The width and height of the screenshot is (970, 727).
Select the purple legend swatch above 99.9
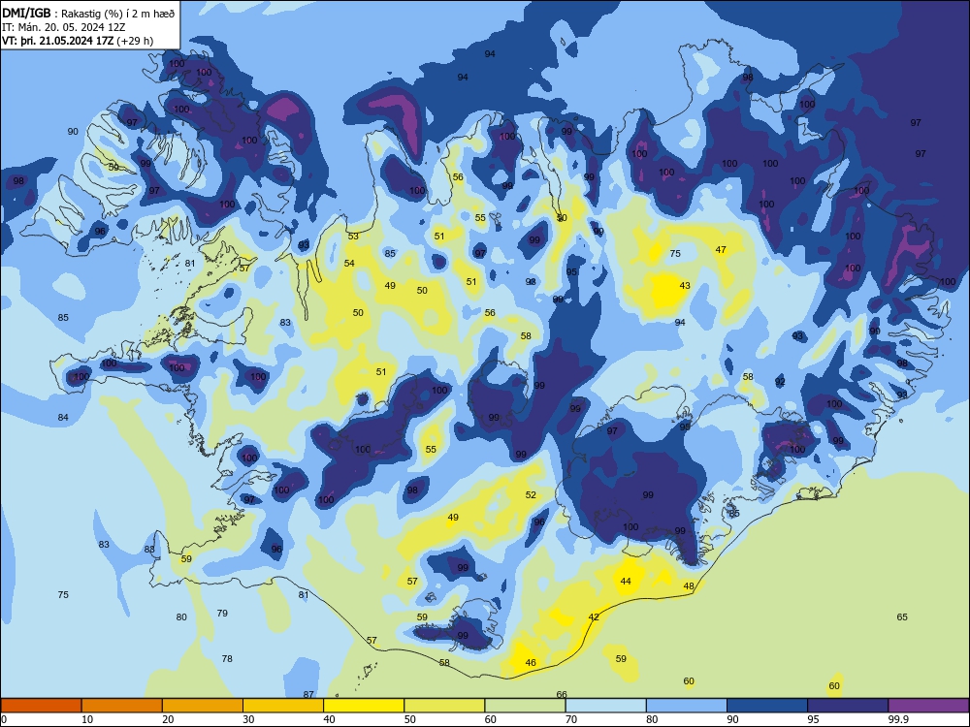point(928,706)
